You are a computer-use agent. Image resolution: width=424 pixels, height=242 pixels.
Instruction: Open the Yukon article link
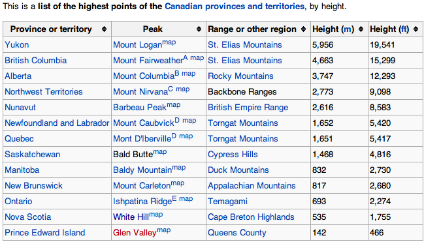17,44
